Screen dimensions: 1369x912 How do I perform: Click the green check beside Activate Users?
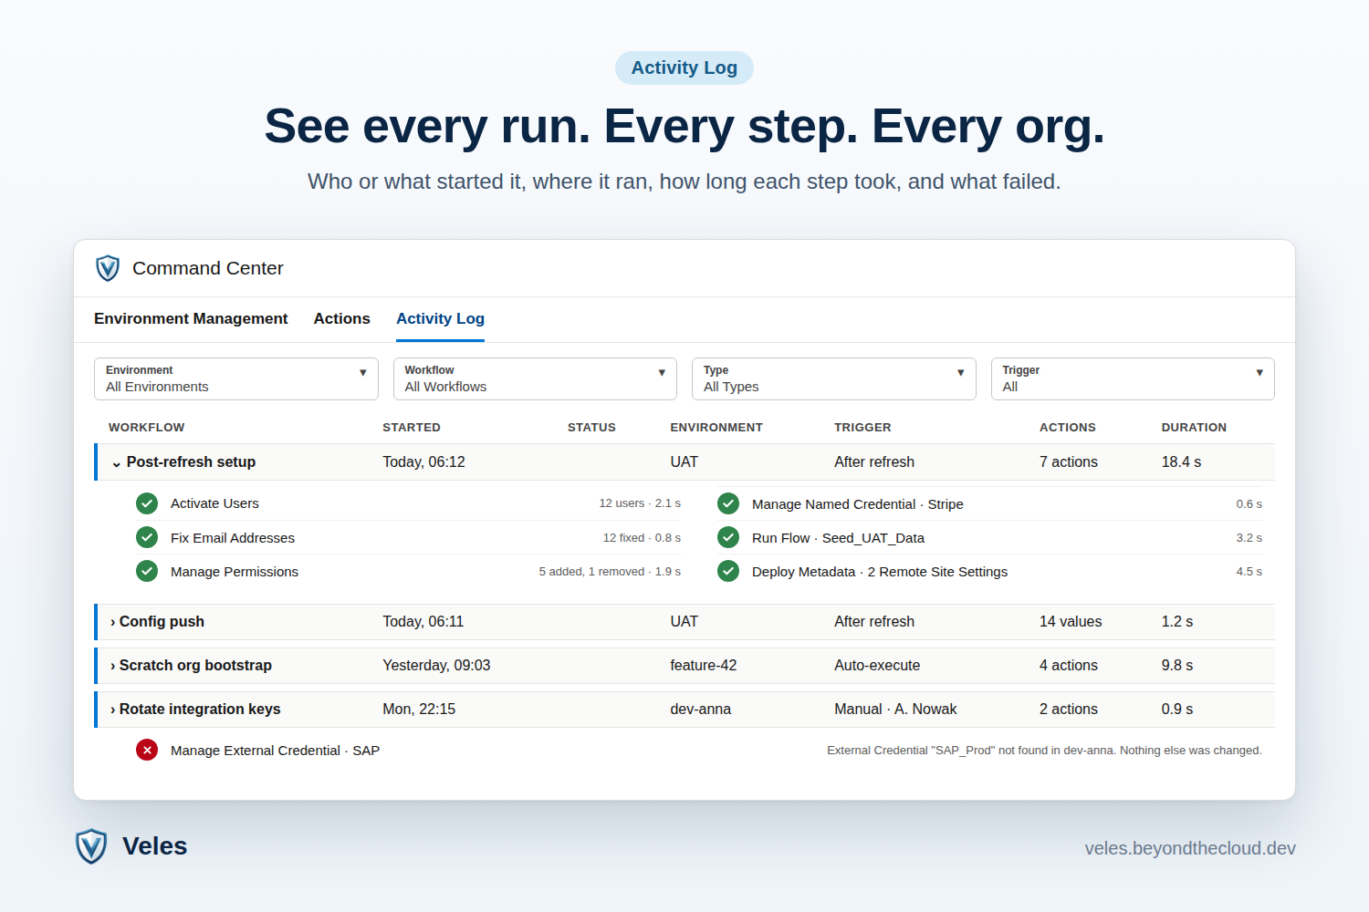(x=147, y=503)
